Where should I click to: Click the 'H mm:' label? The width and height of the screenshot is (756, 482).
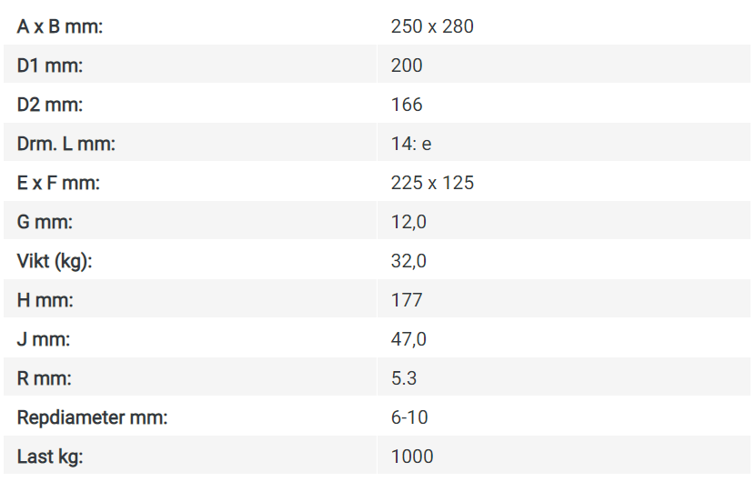pyautogui.click(x=45, y=300)
